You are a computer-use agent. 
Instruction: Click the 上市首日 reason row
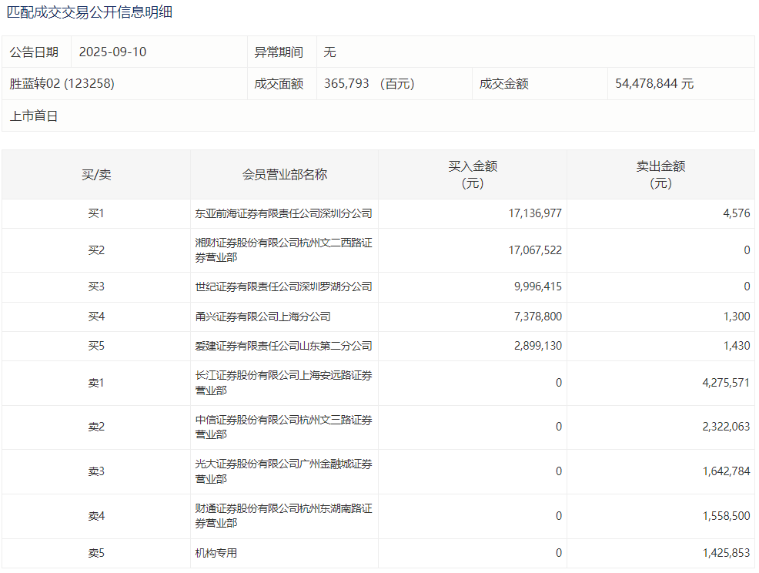34,116
